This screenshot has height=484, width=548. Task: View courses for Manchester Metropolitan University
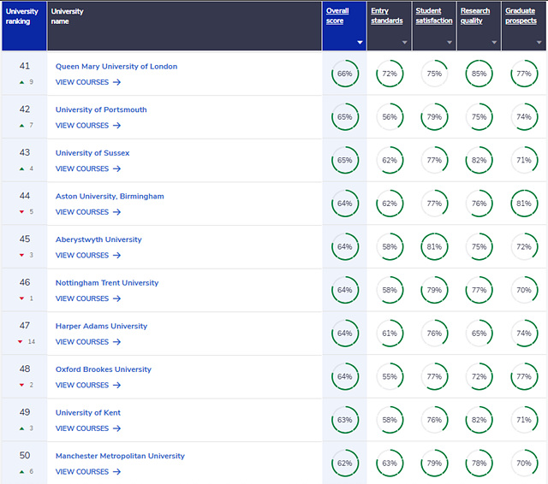tap(88, 471)
